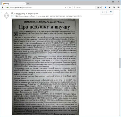The image size is (121, 117).
Task: Open the 216 Комментариев link
Action: (22, 16)
